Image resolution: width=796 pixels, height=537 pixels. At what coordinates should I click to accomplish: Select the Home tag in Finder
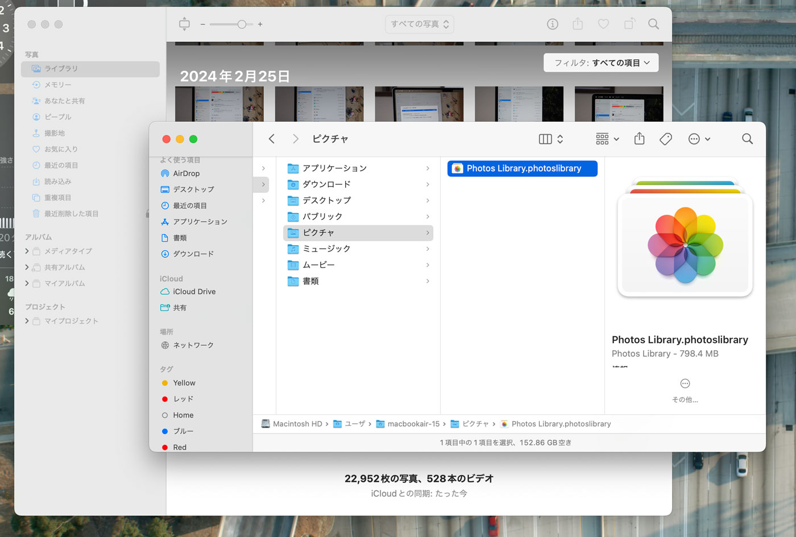click(183, 415)
